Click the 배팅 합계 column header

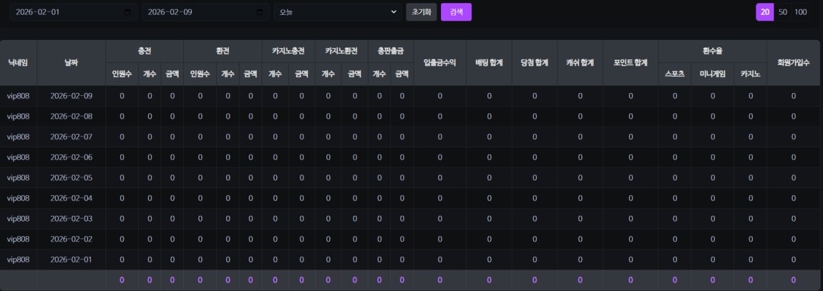[489, 62]
